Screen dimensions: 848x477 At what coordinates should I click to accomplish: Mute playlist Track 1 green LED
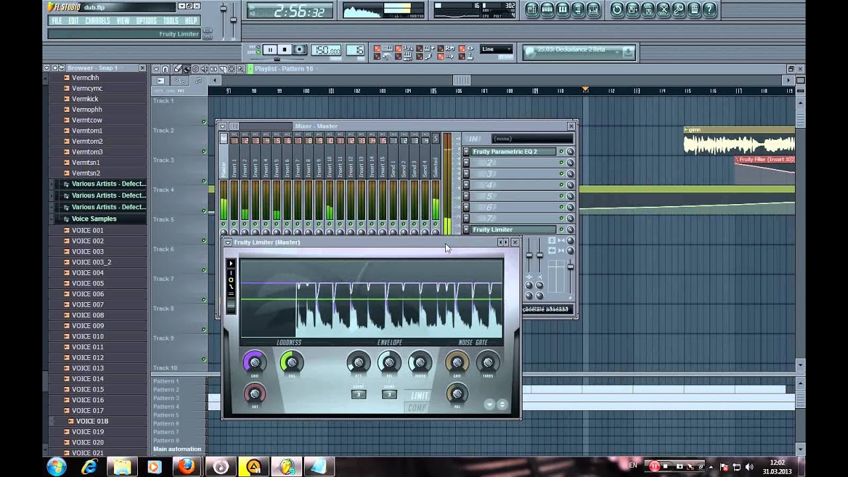point(204,122)
